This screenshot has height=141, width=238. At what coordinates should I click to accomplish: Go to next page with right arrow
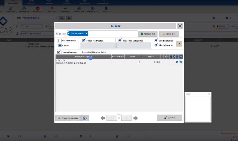136,118
